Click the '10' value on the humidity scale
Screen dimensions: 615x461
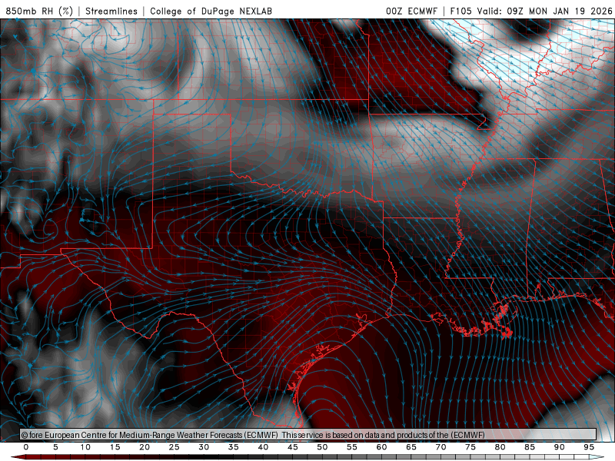pos(85,447)
